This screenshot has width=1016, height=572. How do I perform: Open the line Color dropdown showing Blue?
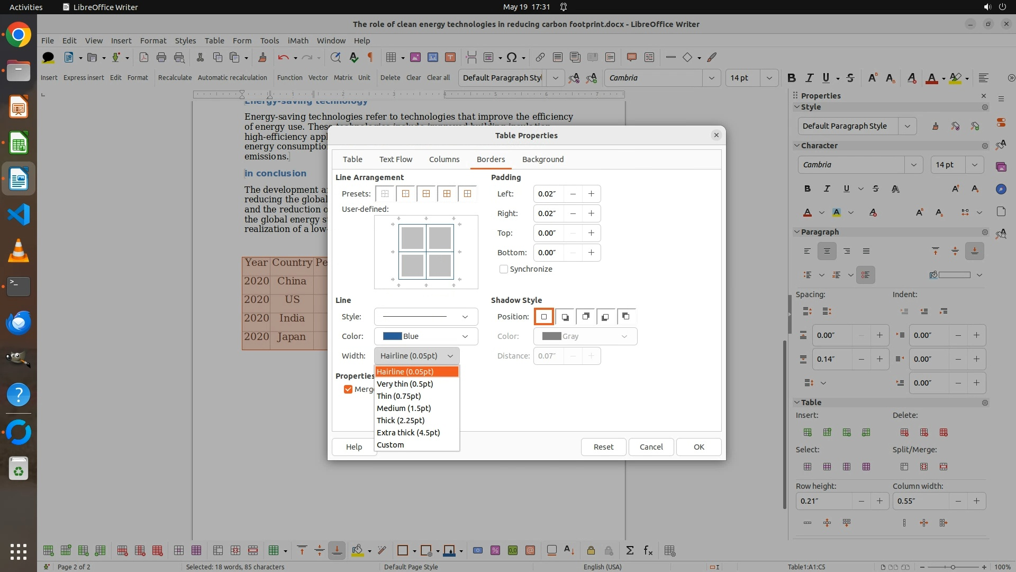click(x=425, y=336)
